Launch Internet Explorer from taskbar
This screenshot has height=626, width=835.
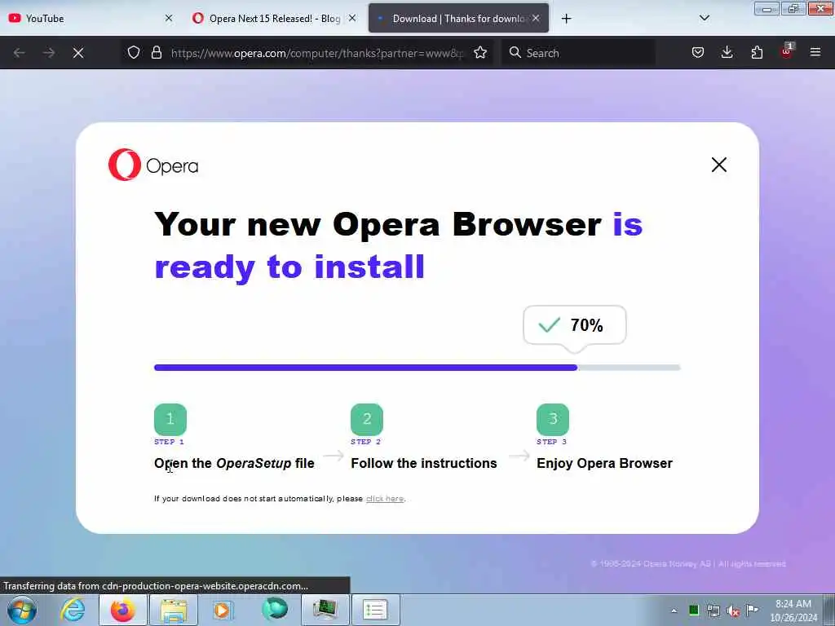[x=72, y=610]
